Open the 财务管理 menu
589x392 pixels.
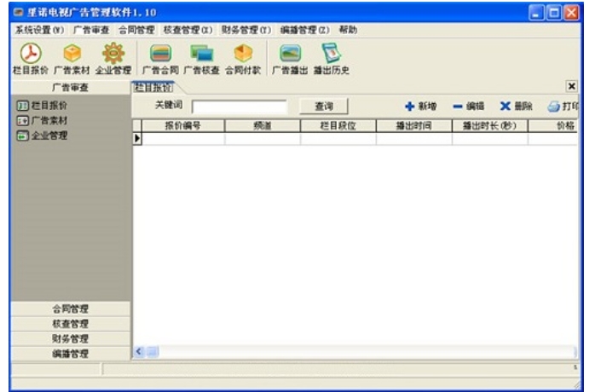[246, 30]
